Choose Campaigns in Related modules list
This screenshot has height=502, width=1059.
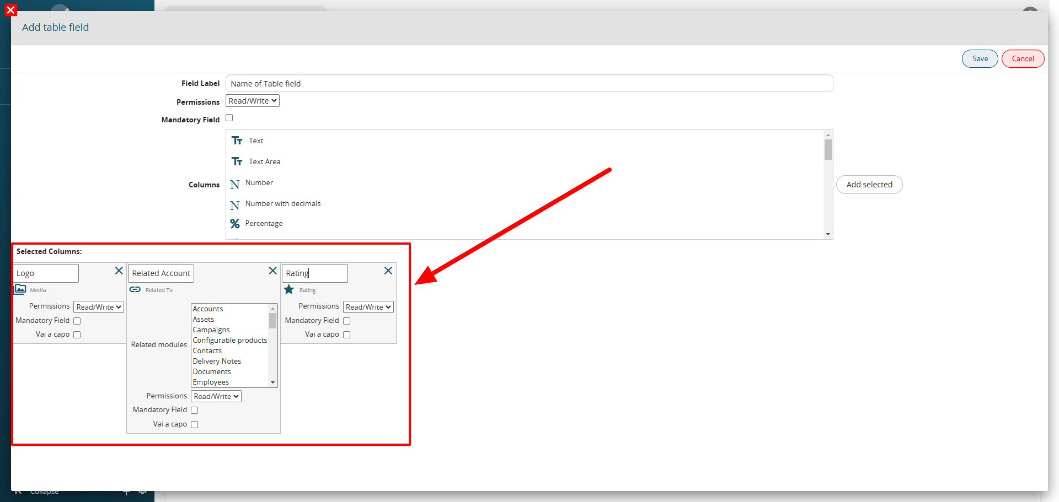tap(229, 330)
